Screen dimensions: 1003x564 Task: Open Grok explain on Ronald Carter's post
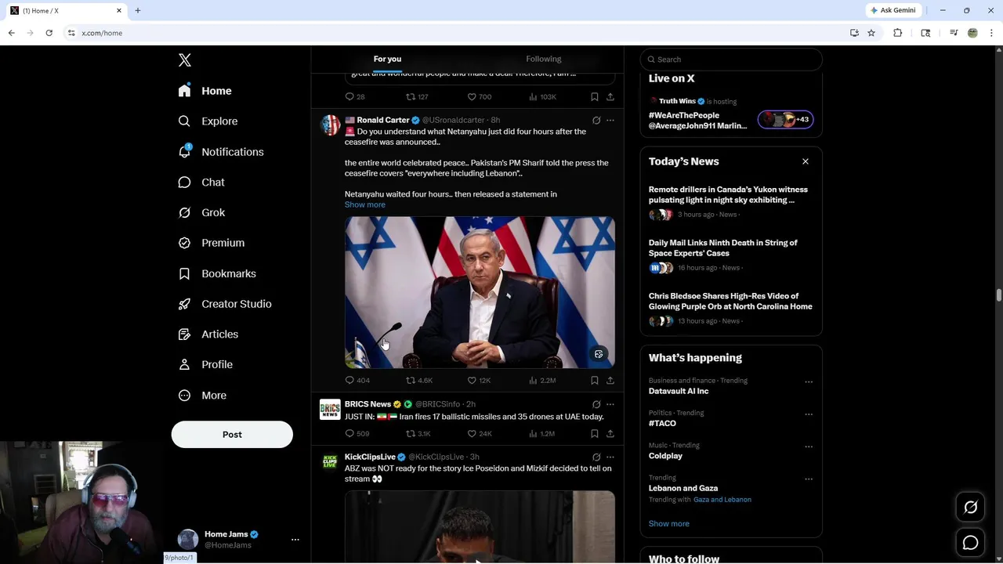[x=596, y=121]
